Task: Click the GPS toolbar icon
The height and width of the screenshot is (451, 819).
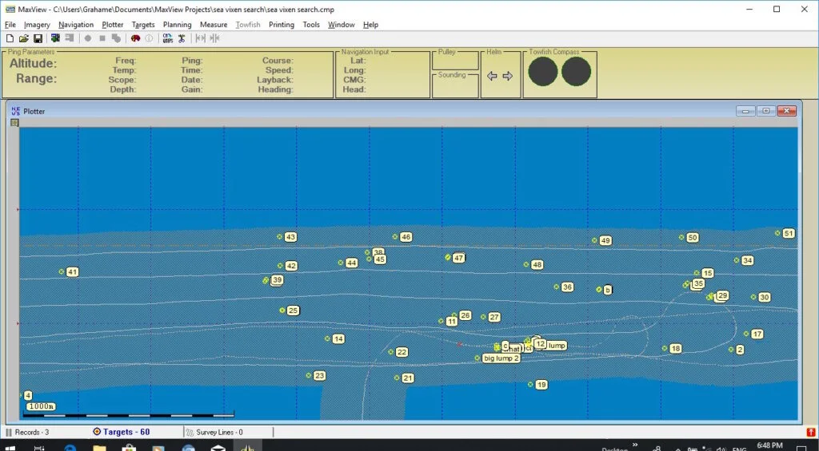Action: point(168,38)
